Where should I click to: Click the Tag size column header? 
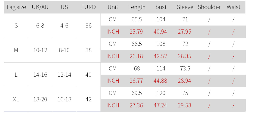(16, 7)
